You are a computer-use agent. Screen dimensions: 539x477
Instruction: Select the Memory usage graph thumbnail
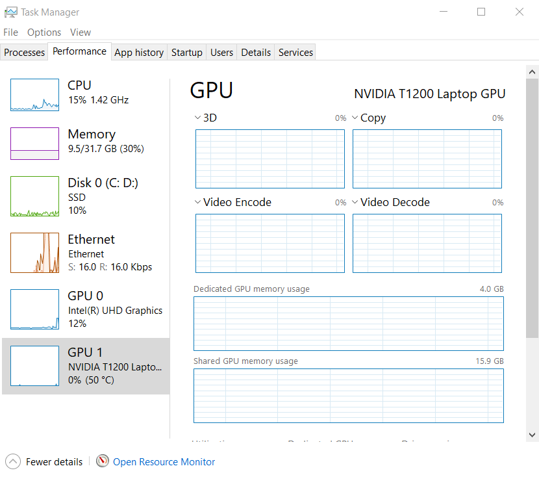[34, 144]
